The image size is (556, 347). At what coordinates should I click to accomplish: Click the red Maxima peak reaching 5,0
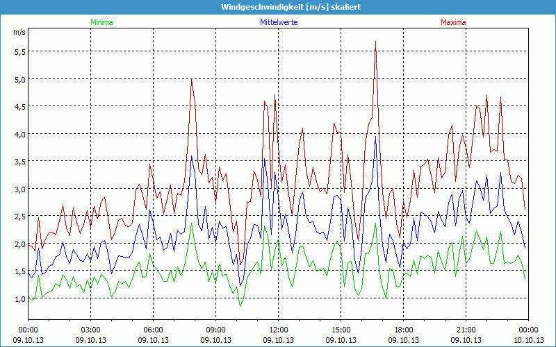pos(192,80)
